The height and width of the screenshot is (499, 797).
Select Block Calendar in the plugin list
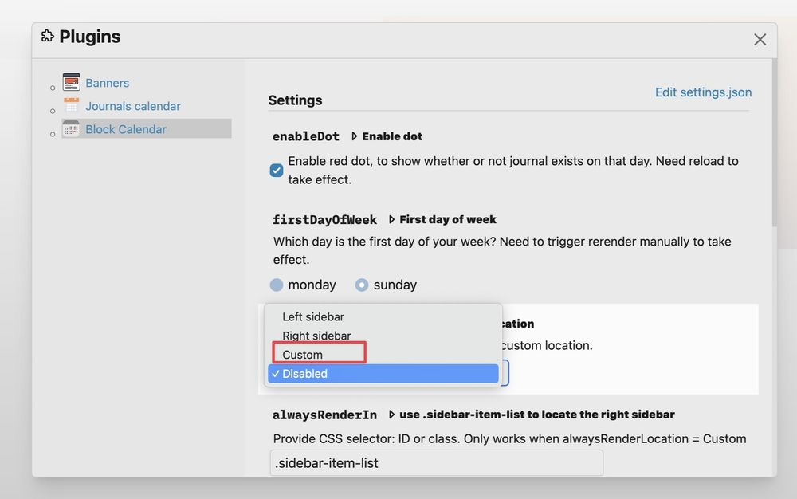coord(147,128)
